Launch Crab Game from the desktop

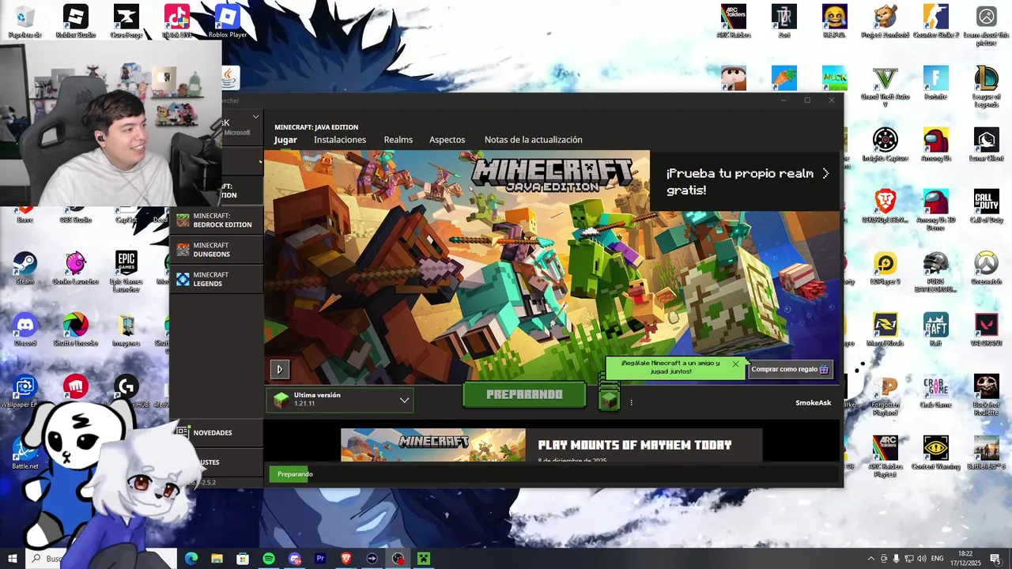(936, 391)
